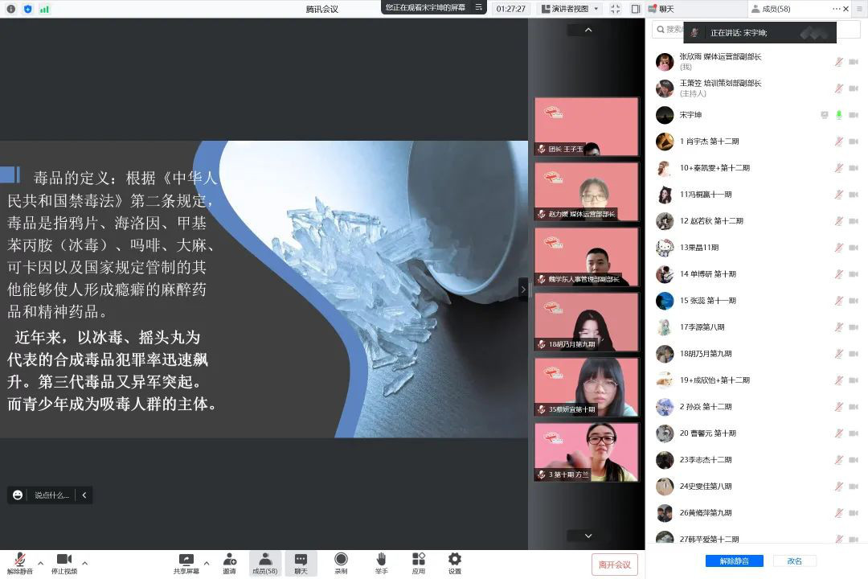Open the Apps (应用) icon
Screen dimensions: 868x579
tap(418, 560)
